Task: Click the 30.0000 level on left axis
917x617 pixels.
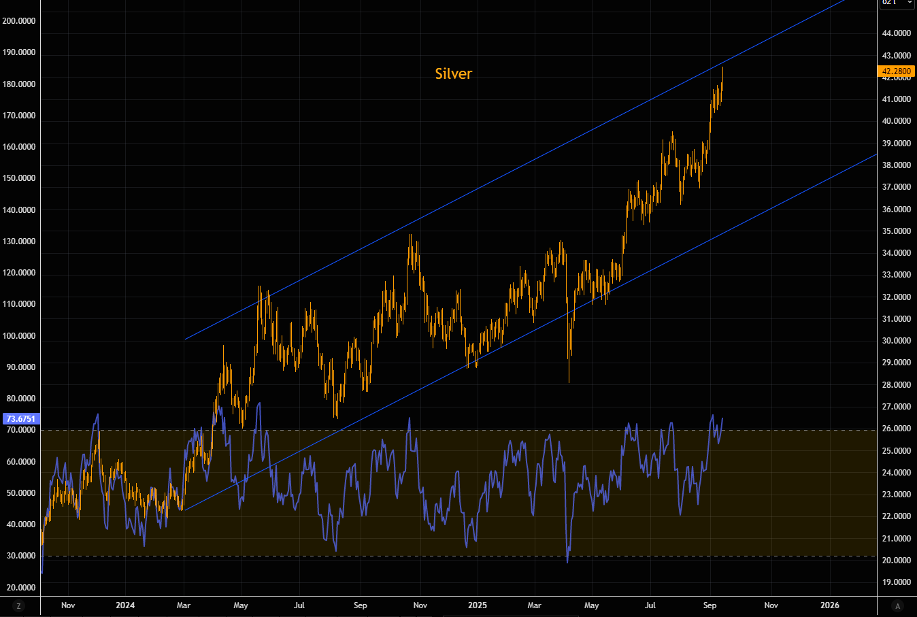Action: (x=20, y=555)
